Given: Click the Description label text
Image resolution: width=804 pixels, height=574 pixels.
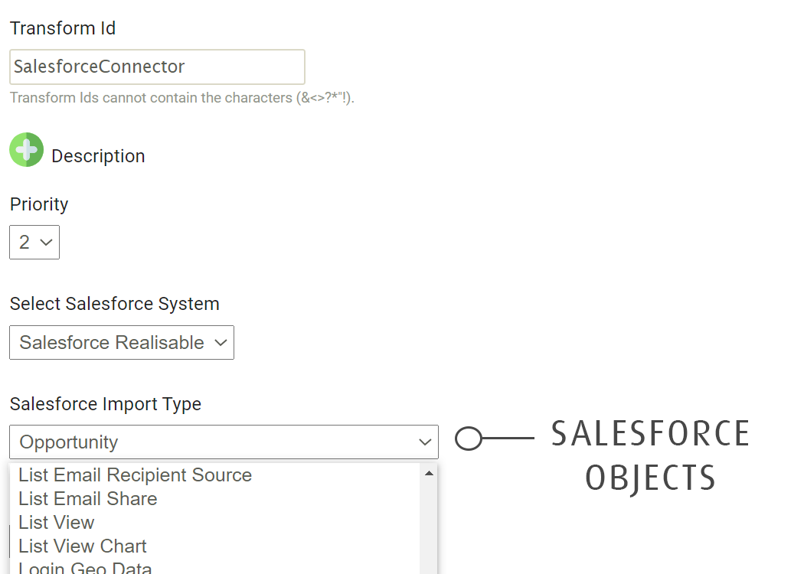Looking at the screenshot, I should [98, 156].
